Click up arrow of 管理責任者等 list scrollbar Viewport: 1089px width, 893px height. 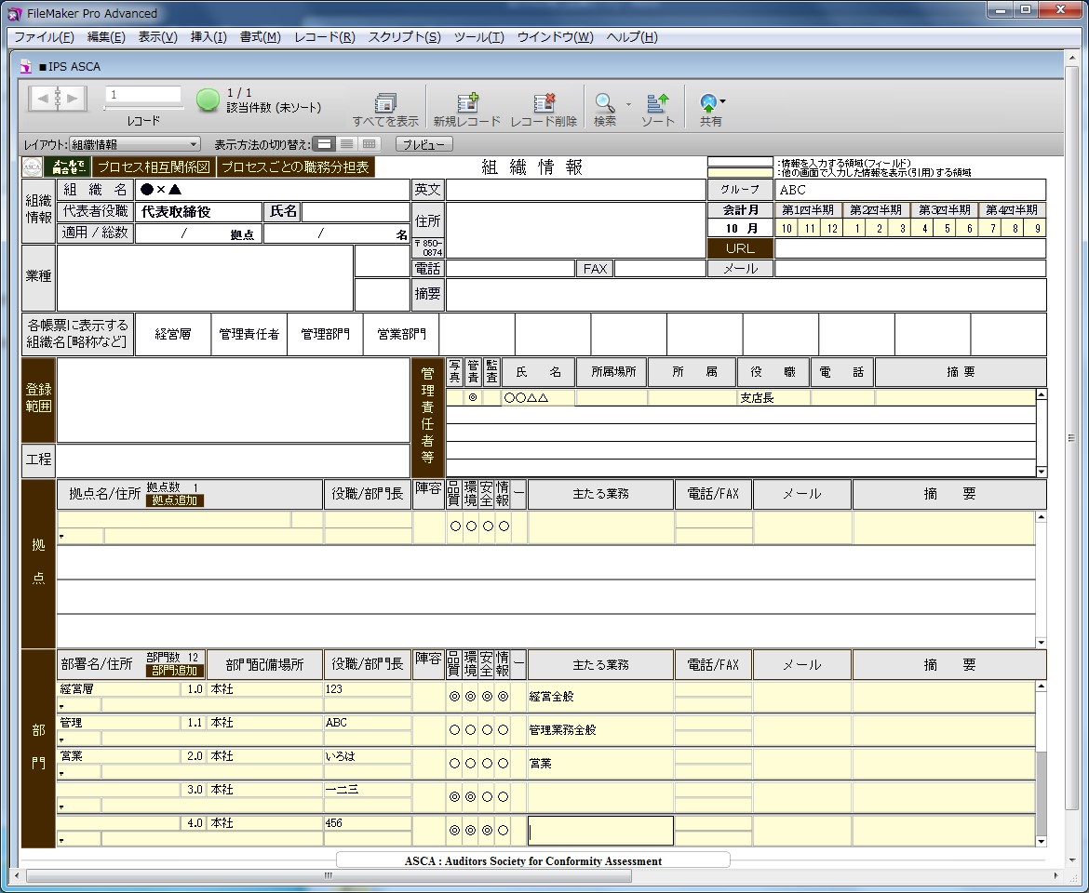(x=1042, y=394)
